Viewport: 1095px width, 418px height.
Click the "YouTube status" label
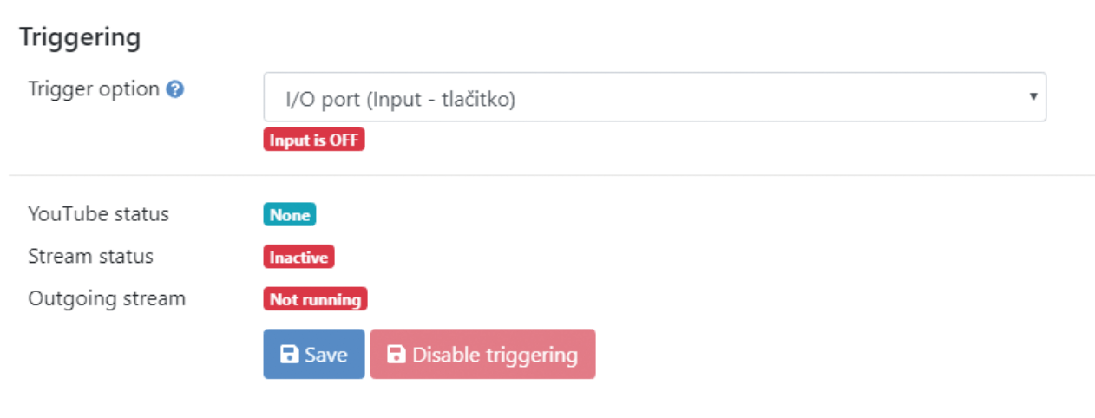[x=98, y=213]
